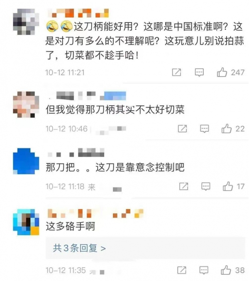Expand the 共3条回复 replies
Screen dimensions: 249x281
tap(79, 248)
